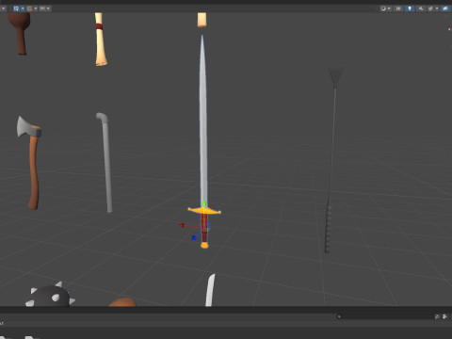Viewport: 452px width, 339px height.
Task: Click the red X-axis gizmo arrow
Action: point(182,225)
